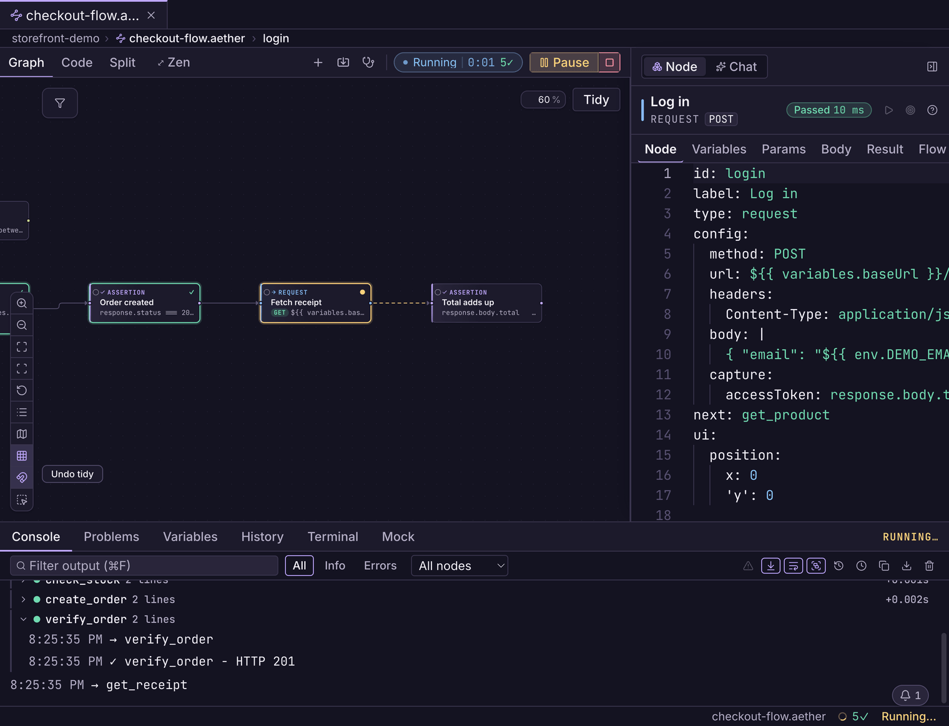Reset the graph view rotation arrow
The height and width of the screenshot is (726, 949).
[22, 390]
